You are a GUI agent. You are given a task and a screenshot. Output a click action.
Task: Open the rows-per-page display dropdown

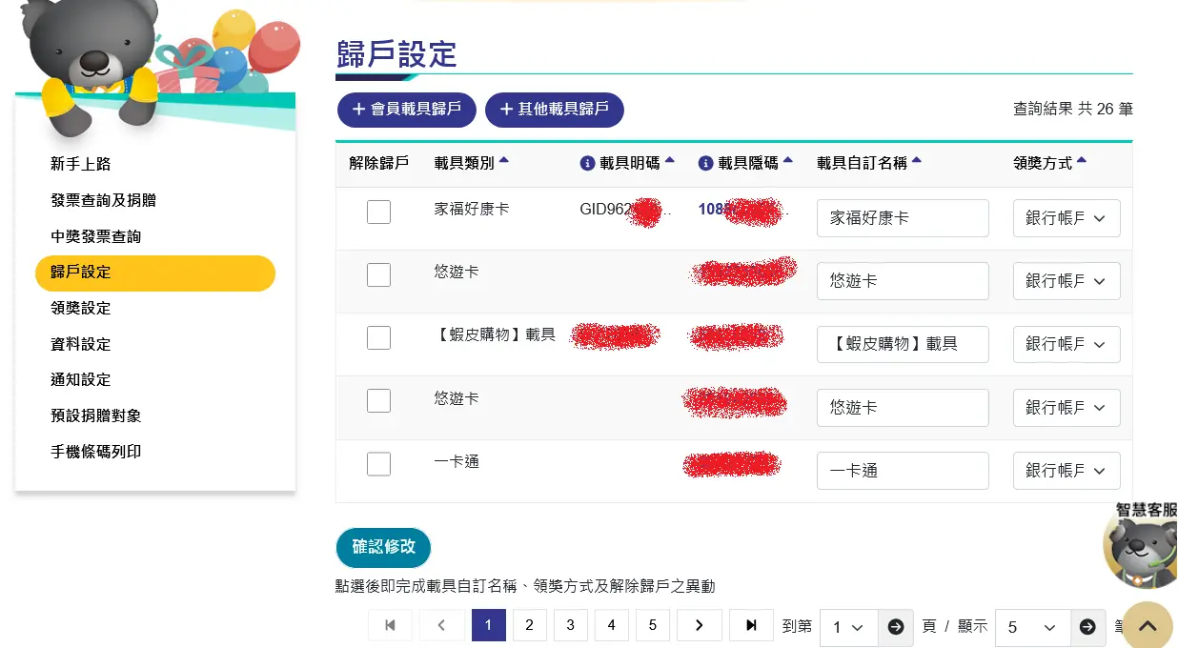(x=1032, y=627)
